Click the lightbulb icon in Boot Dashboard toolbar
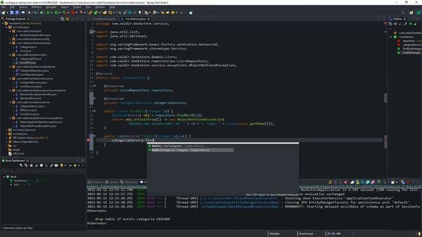Image resolution: width=422 pixels, height=237 pixels. (61, 165)
